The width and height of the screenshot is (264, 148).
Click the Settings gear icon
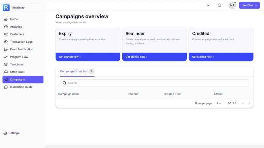(x=5, y=133)
